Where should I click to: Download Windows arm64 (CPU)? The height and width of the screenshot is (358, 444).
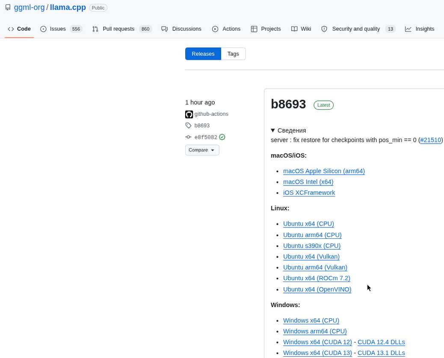315,331
